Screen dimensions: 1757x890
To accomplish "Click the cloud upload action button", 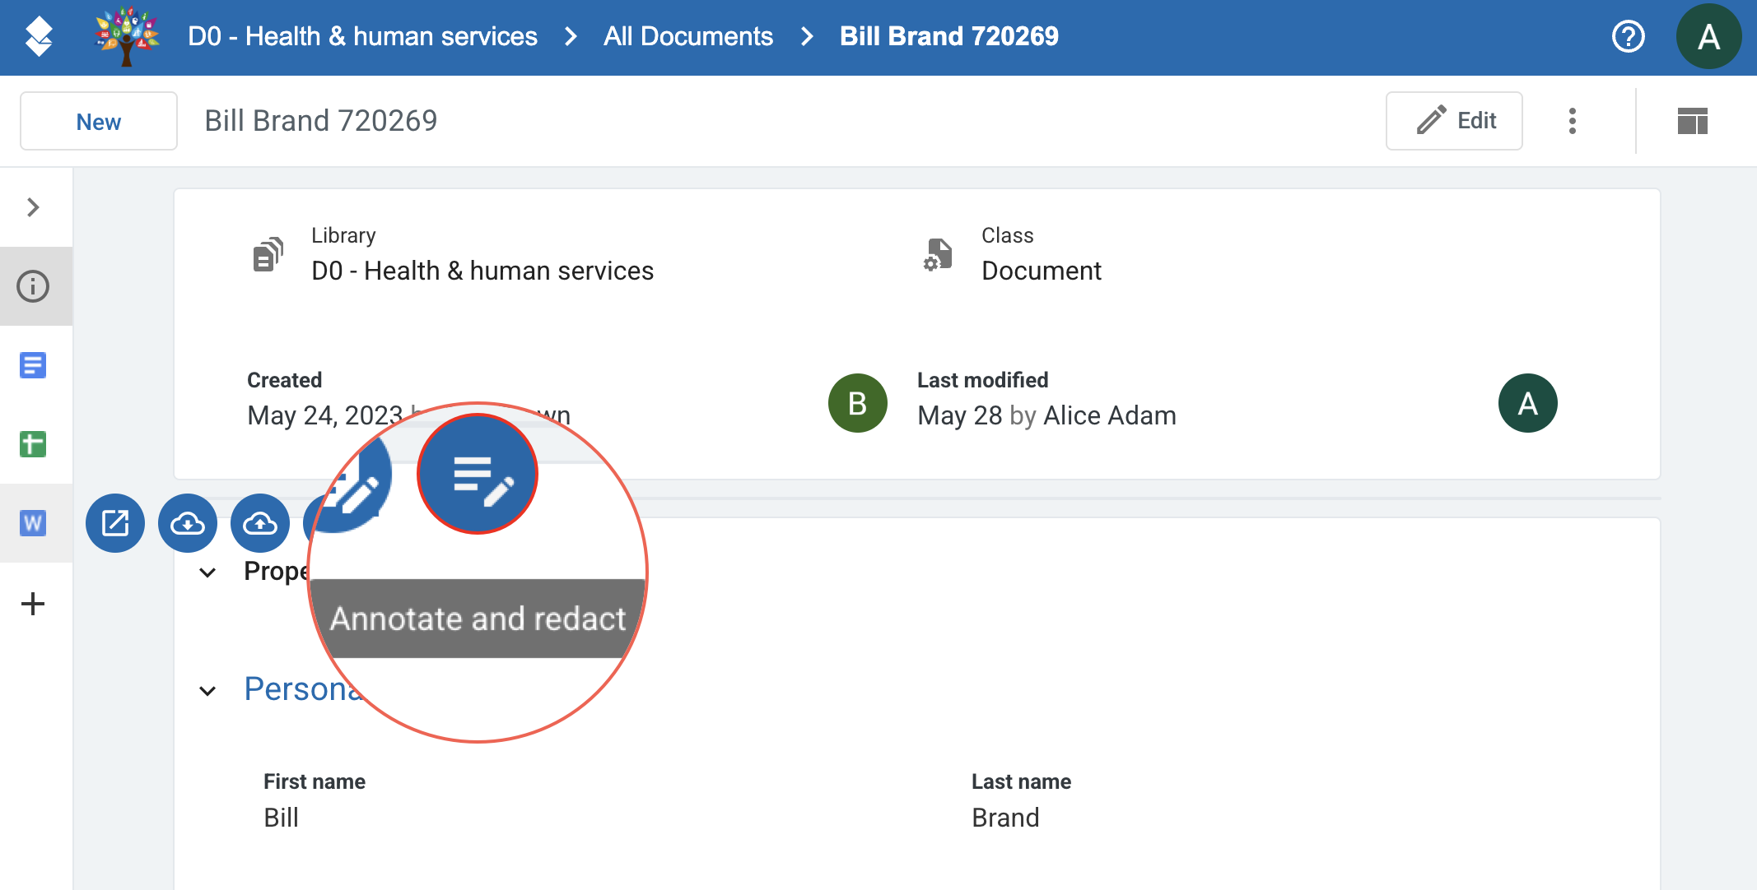I will pos(260,523).
